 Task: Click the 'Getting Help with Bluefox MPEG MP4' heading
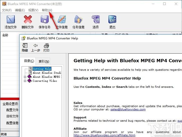pyautogui.click(x=128, y=60)
